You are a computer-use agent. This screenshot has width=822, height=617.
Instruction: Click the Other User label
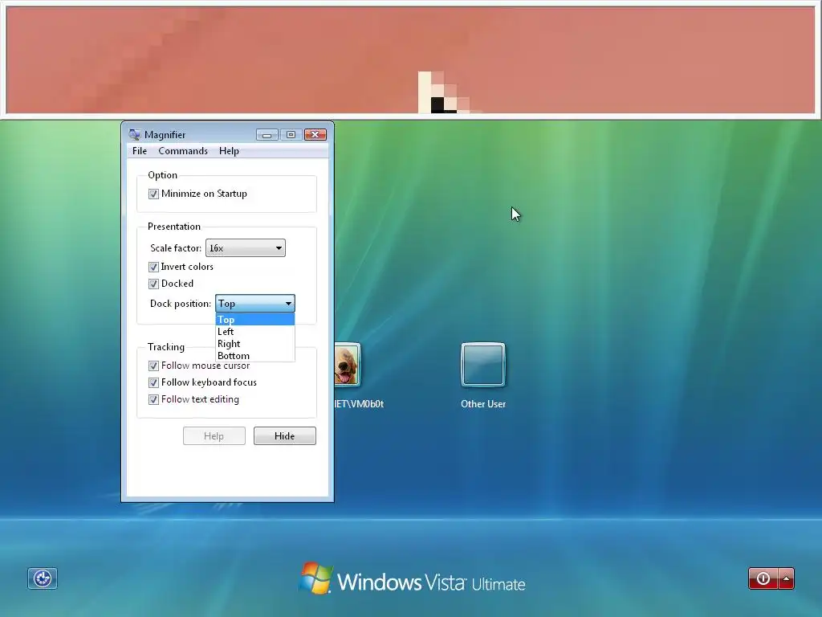(482, 404)
